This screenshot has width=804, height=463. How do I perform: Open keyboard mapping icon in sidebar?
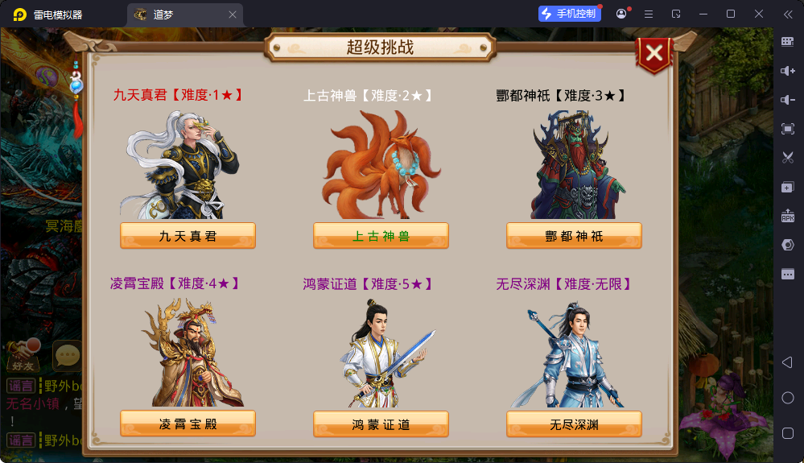[x=788, y=42]
